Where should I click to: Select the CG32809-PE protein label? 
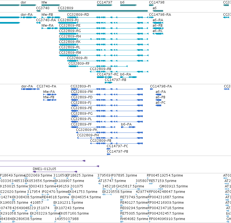coord(81,108)
